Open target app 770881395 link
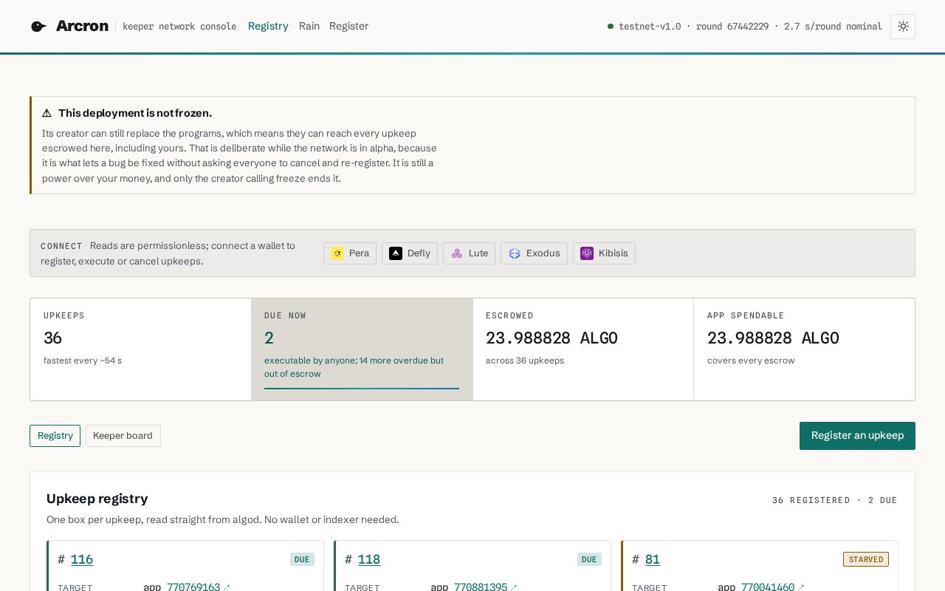The height and width of the screenshot is (591, 945). click(485, 587)
